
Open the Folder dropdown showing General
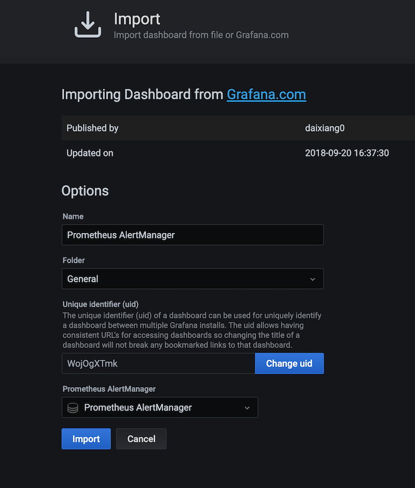[192, 279]
